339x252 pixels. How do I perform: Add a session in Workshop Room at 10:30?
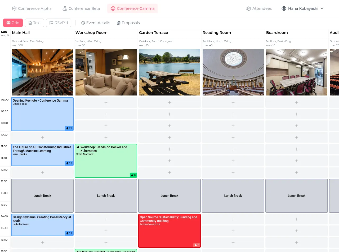coord(106,137)
